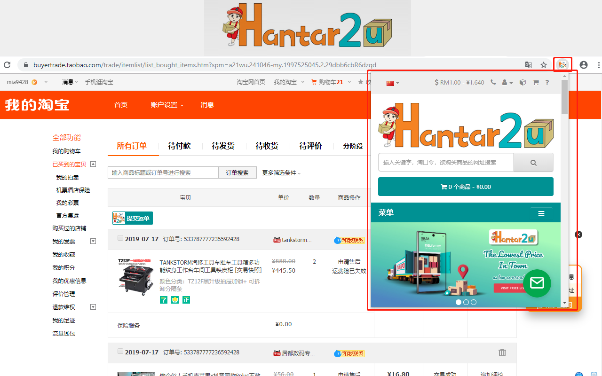Switch to the 待发货 tab

(x=223, y=146)
